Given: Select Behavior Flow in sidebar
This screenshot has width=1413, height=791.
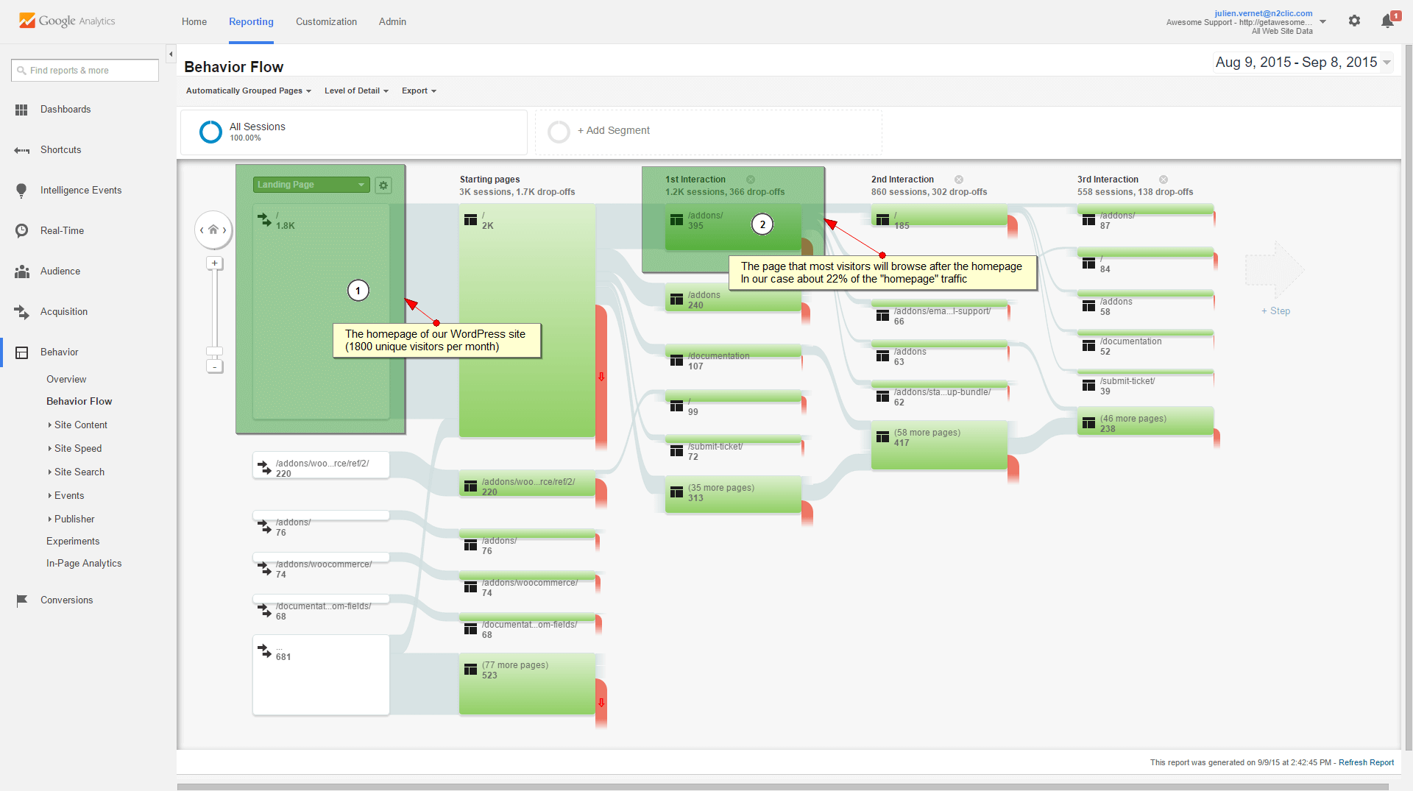Looking at the screenshot, I should pos(79,402).
